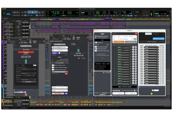Enable the Random session name toggle
The height and width of the screenshot is (117, 173).
click(x=53, y=65)
